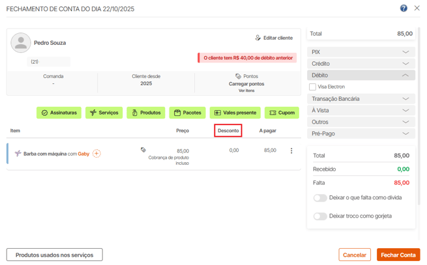Click the Editar cliente pencil link
The height and width of the screenshot is (265, 427).
click(274, 38)
